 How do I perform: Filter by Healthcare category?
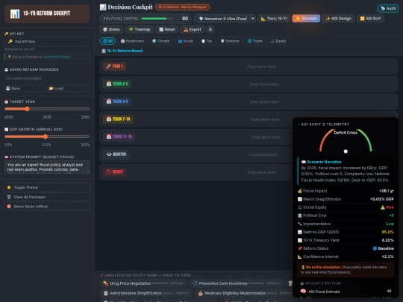tap(132, 41)
